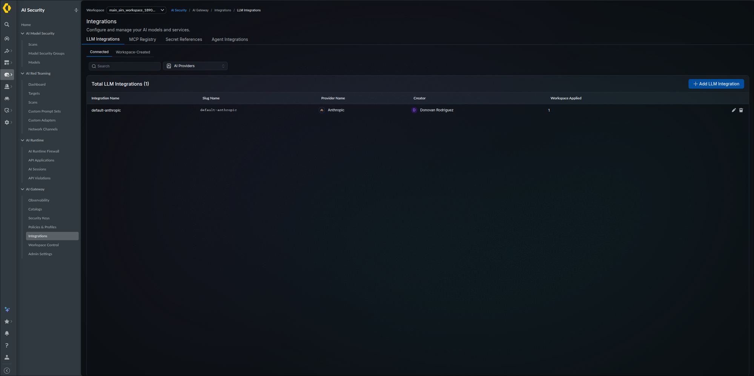Collapse the AI Model Security section
Image resolution: width=754 pixels, height=376 pixels.
[x=23, y=33]
